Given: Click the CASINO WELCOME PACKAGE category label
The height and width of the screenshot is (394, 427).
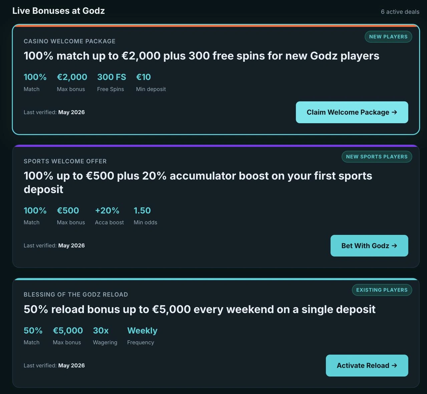Looking at the screenshot, I should [69, 41].
